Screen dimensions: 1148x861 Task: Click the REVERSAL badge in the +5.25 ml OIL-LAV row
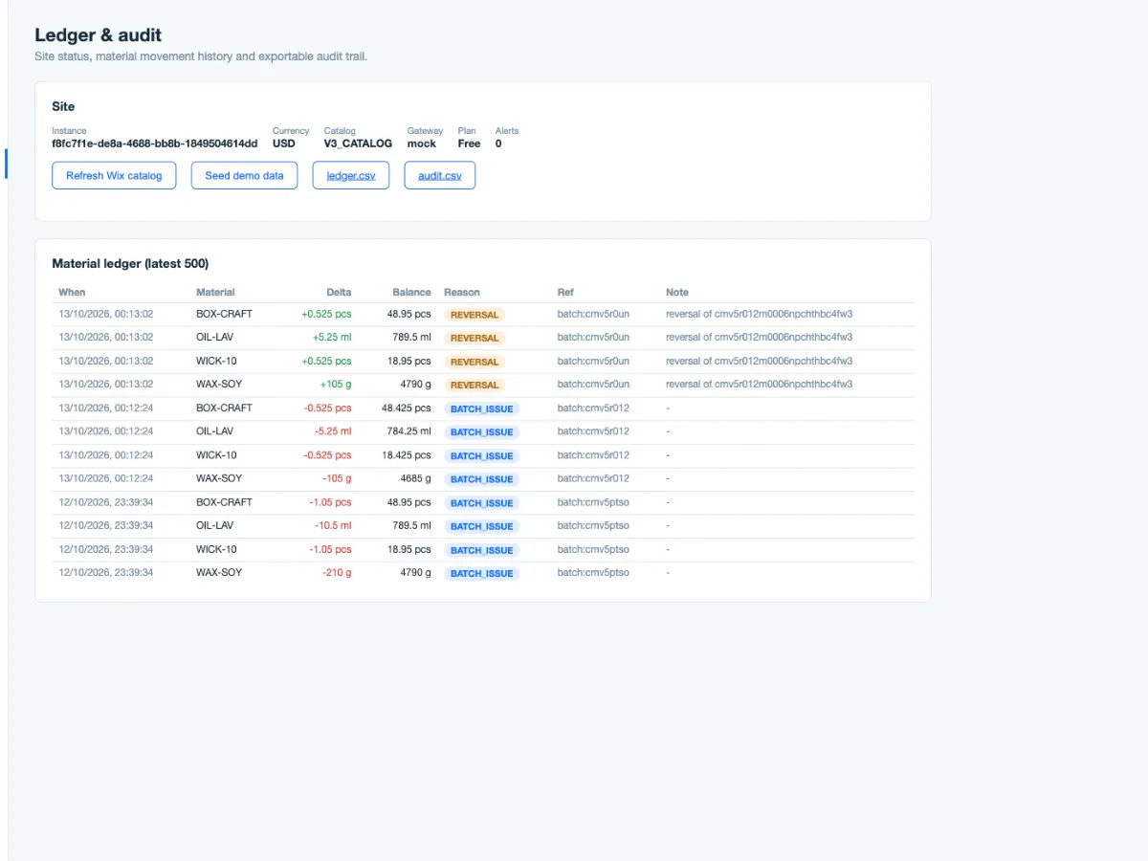[x=475, y=338]
